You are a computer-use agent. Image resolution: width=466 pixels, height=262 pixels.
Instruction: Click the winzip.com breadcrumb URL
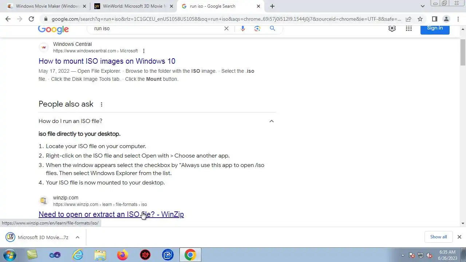pos(100,205)
